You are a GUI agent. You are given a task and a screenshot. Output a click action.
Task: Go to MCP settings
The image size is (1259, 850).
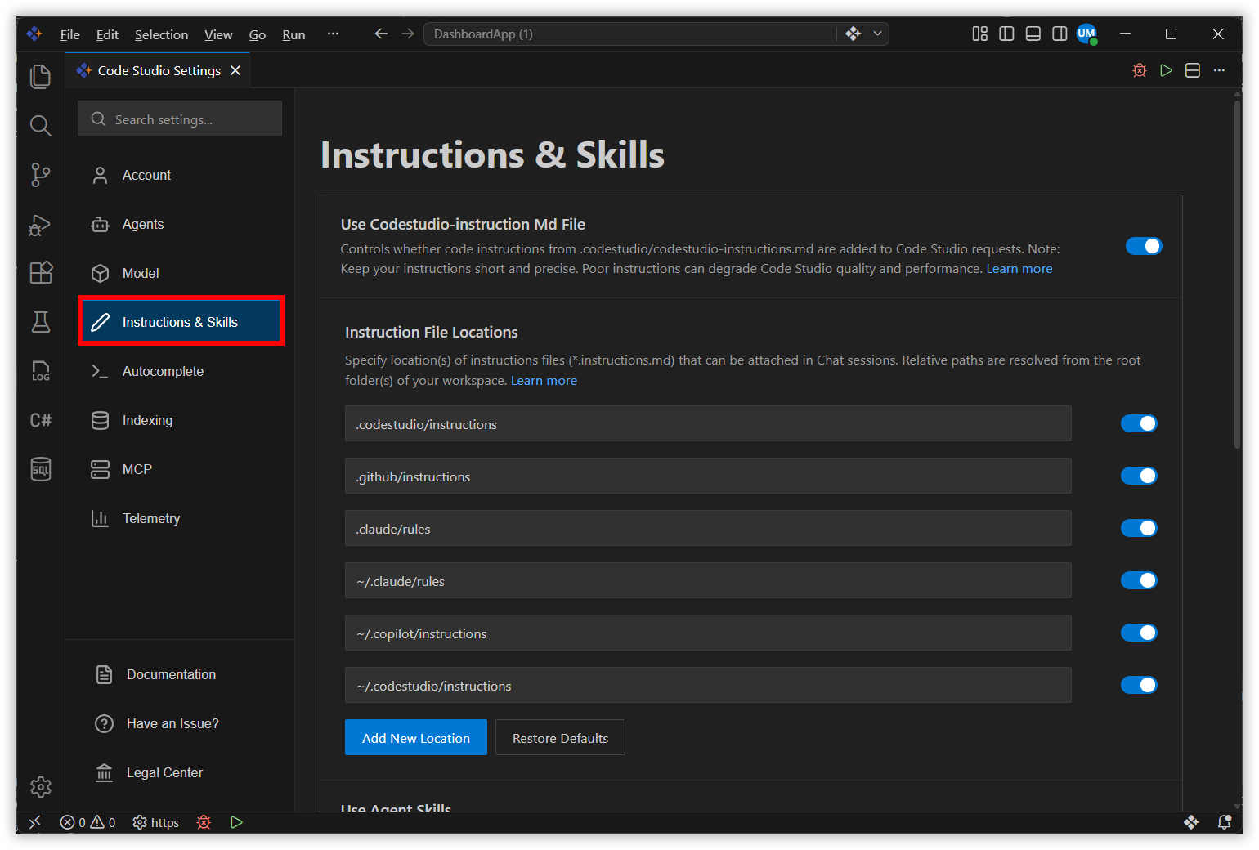181,469
